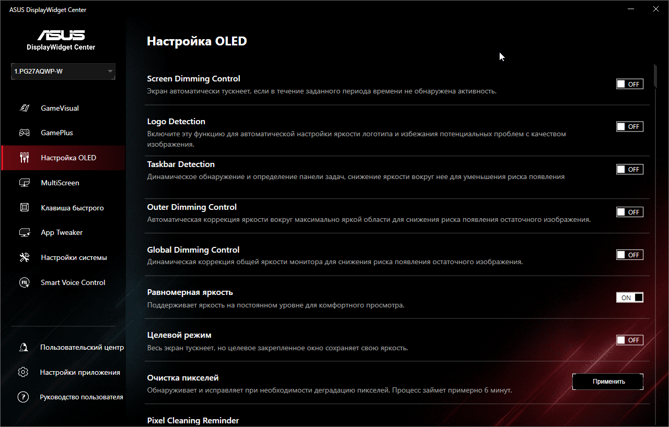The height and width of the screenshot is (427, 669).
Task: Disable the Равномерная яркость toggle
Action: [629, 298]
